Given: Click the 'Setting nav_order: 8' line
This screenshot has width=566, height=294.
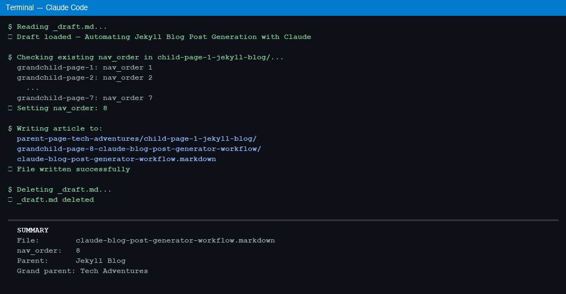Looking at the screenshot, I should pyautogui.click(x=58, y=108).
